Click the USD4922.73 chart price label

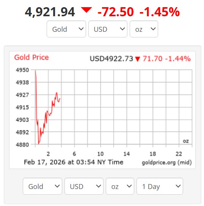[x=111, y=59]
